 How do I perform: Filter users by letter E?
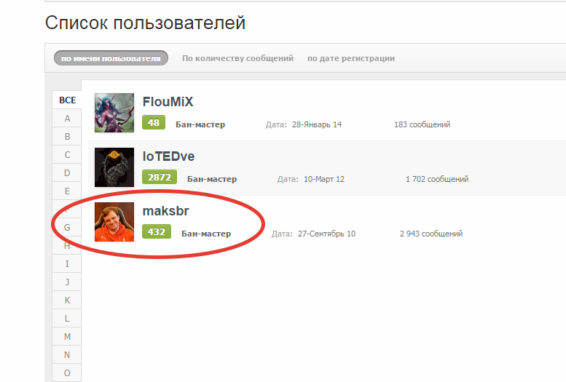coord(67,191)
